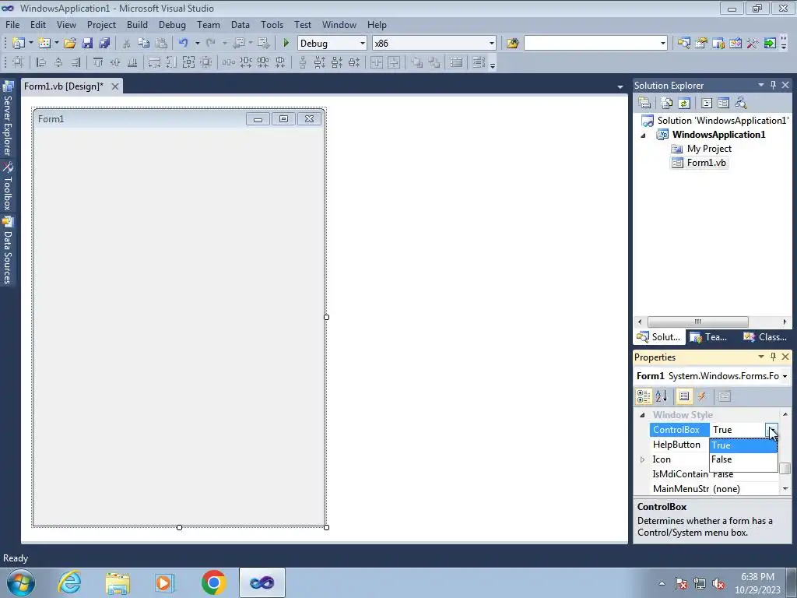Click the Properties panel scroll-down arrow
The width and height of the screenshot is (797, 598).
(785, 489)
